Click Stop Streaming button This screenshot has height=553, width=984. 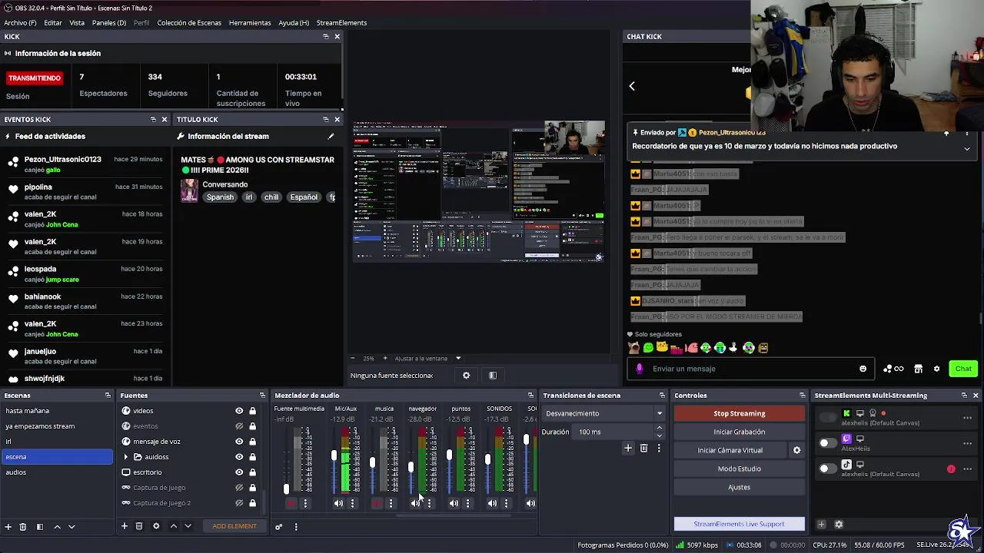(x=740, y=413)
